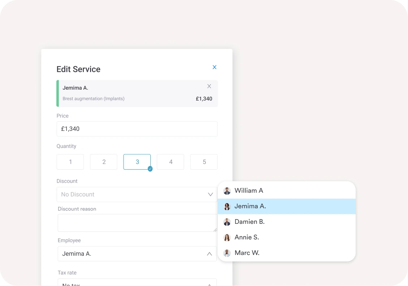Click Annie S.'s avatar icon
Screen dimensions: 408x286
(227, 238)
